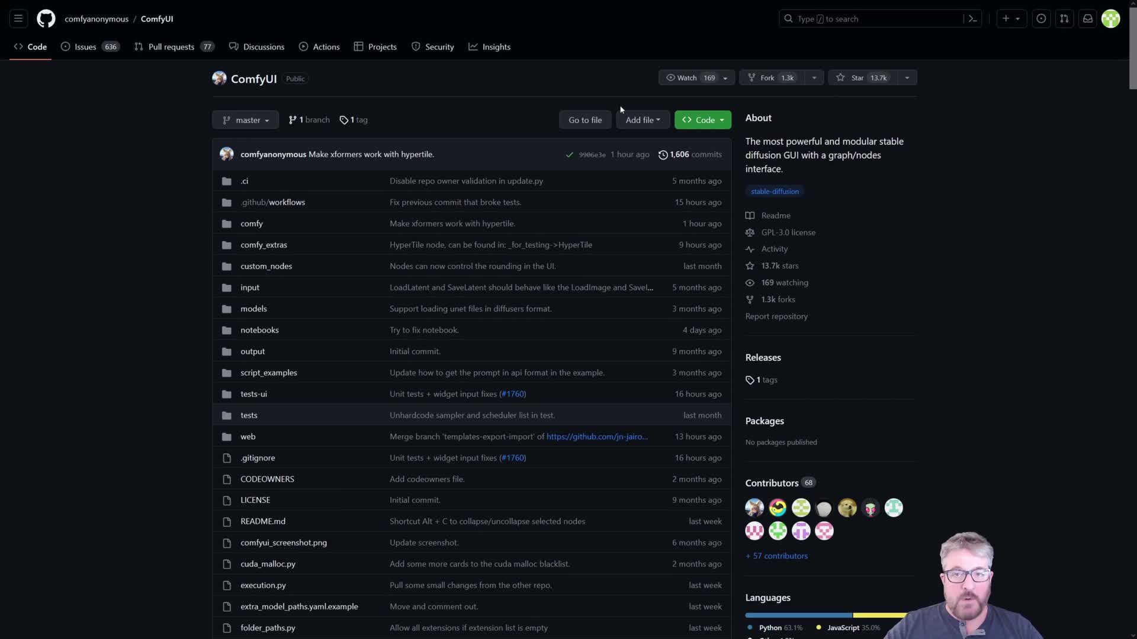Click the Report repository link

[x=776, y=317]
